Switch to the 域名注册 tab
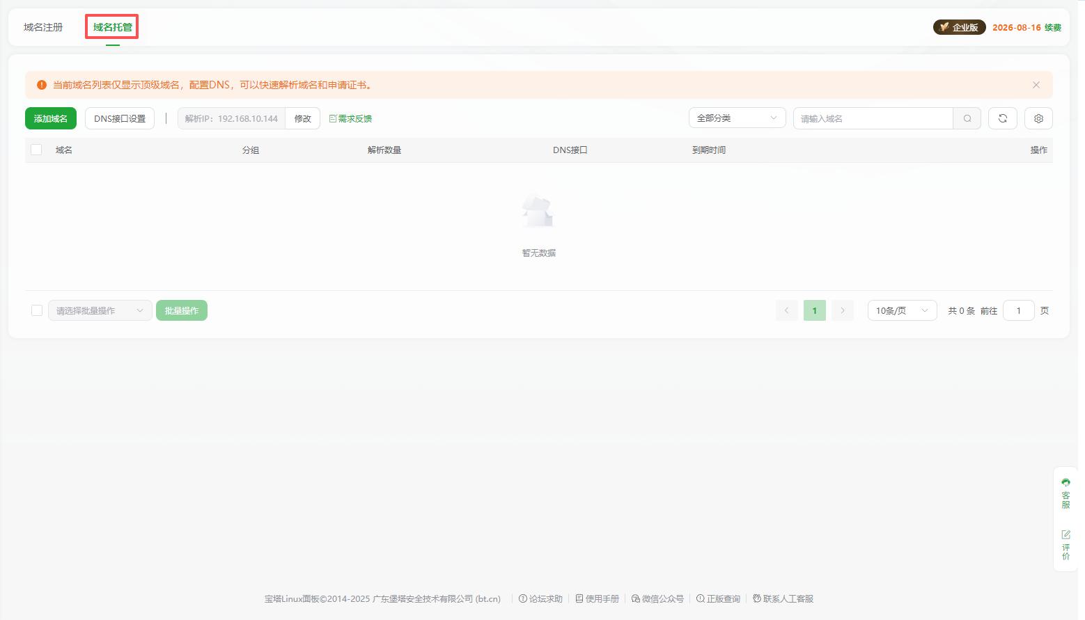1085x620 pixels. coord(43,27)
